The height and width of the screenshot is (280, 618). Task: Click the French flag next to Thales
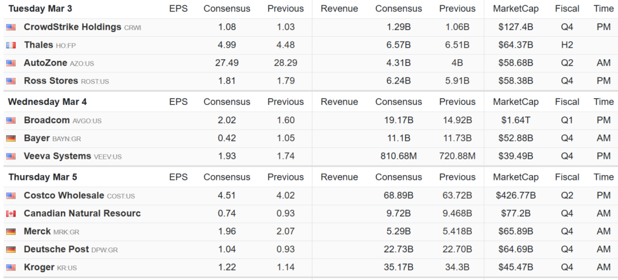[11, 45]
